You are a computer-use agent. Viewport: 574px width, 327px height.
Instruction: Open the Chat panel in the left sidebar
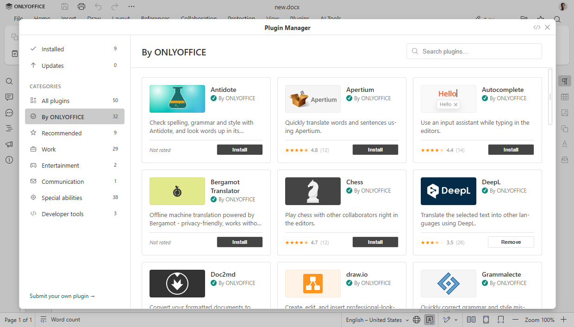tap(9, 113)
